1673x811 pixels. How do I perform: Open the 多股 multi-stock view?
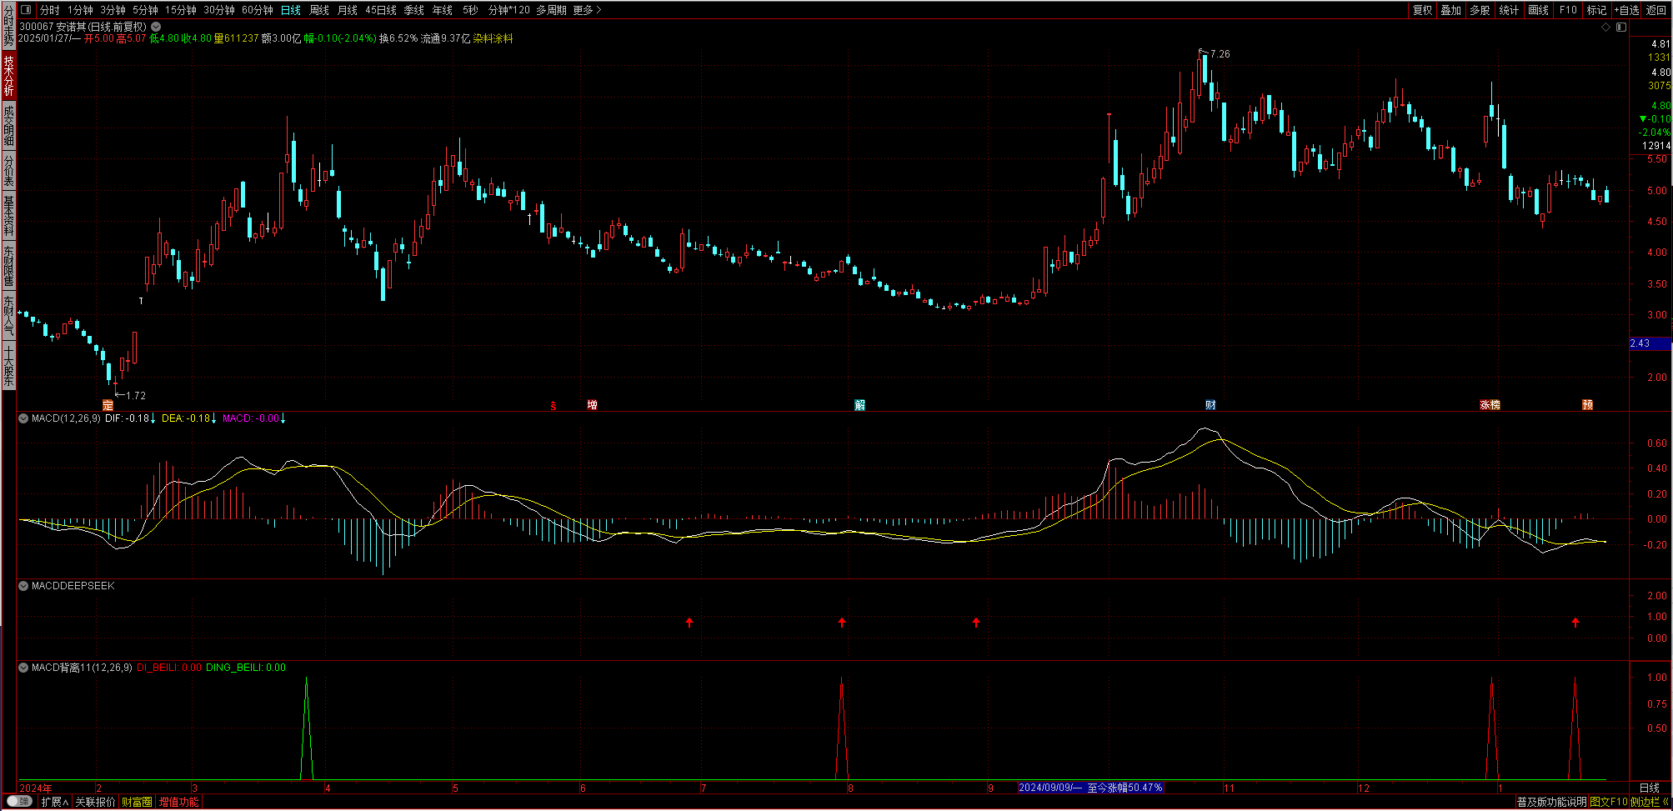(x=1480, y=10)
